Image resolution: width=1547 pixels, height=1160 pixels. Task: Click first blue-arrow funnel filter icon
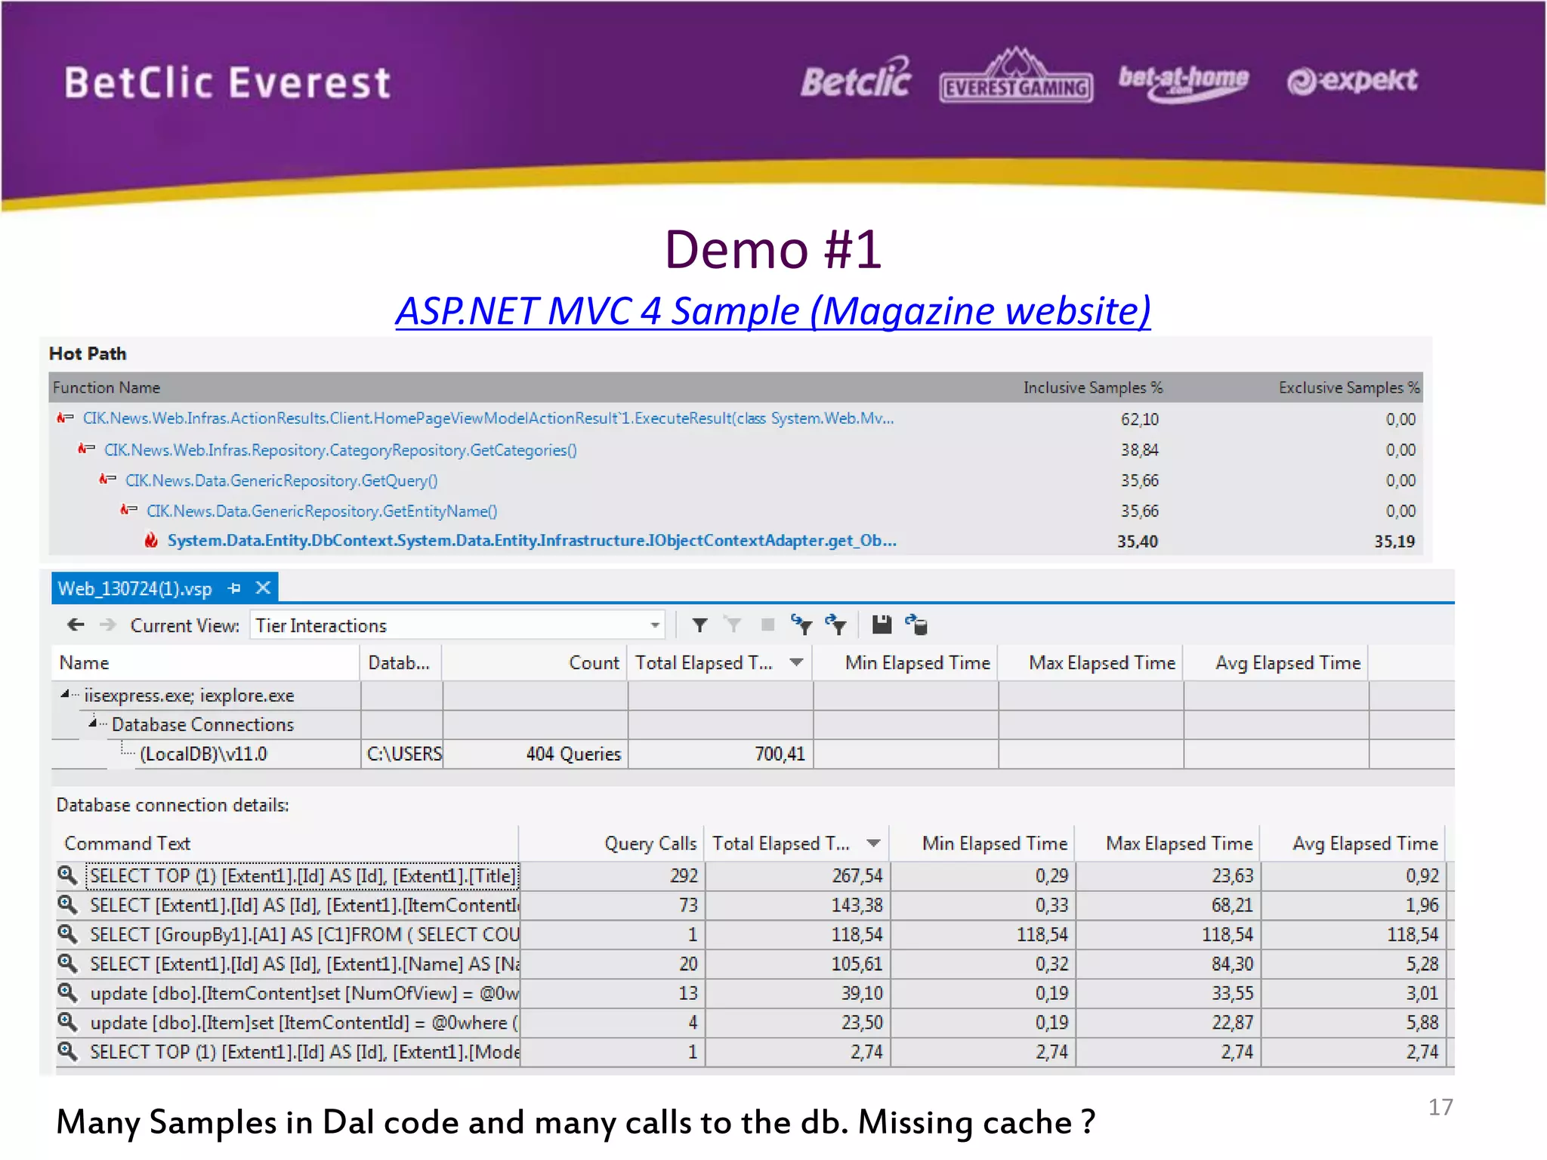[x=801, y=624]
